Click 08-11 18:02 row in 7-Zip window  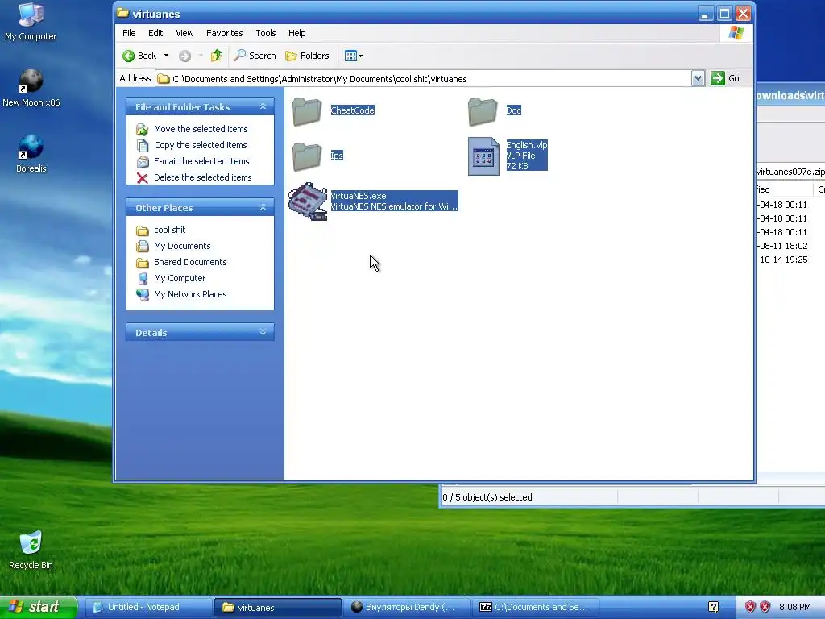click(x=782, y=246)
